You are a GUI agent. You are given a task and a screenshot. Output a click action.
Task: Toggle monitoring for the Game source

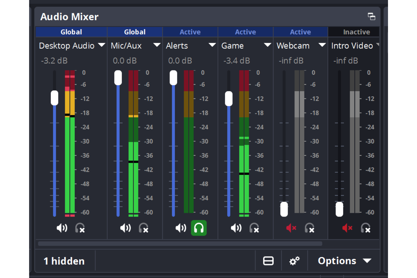[254, 228]
